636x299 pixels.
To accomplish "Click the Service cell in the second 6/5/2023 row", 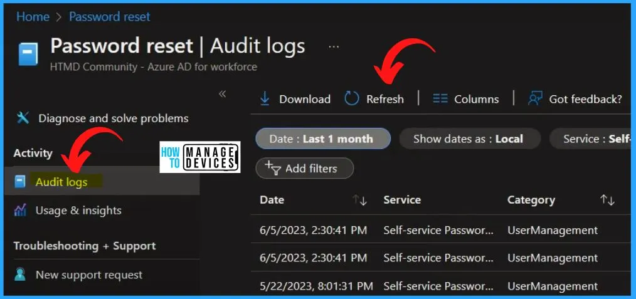I will [x=439, y=258].
